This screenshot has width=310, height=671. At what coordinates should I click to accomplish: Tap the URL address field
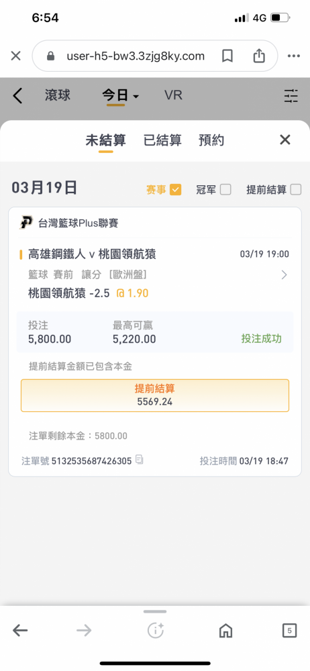pyautogui.click(x=136, y=56)
